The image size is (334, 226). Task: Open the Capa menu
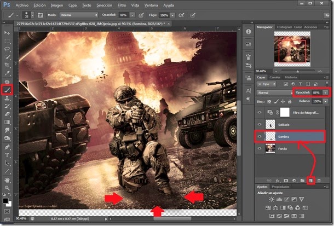[72, 5]
